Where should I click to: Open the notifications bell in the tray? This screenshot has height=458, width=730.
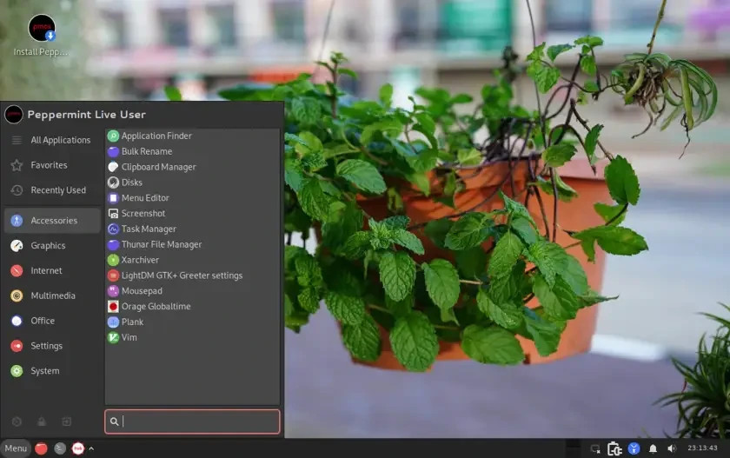pos(653,448)
